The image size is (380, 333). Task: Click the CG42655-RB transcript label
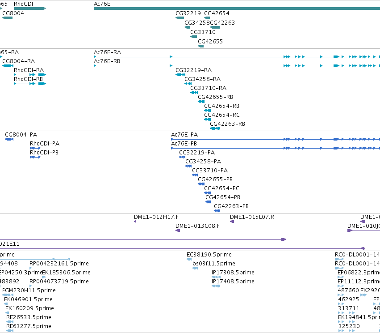(215, 97)
